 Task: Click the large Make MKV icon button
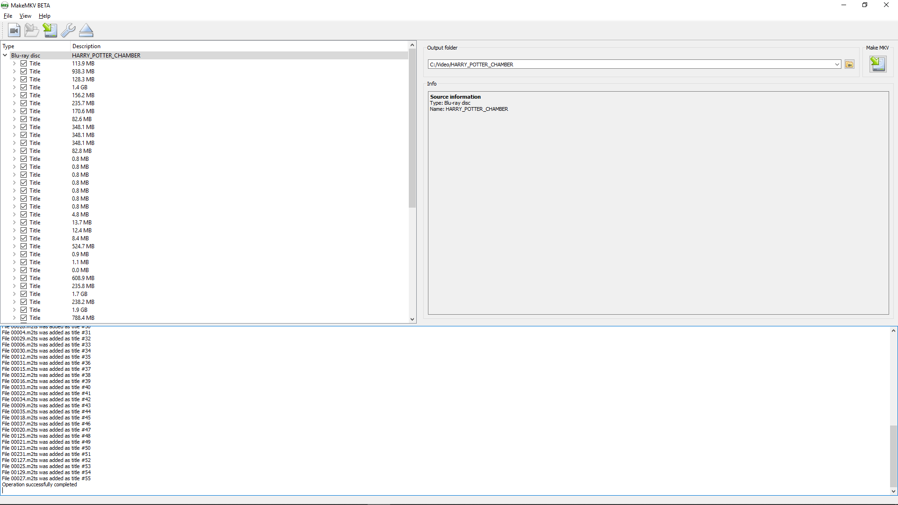[x=877, y=64]
